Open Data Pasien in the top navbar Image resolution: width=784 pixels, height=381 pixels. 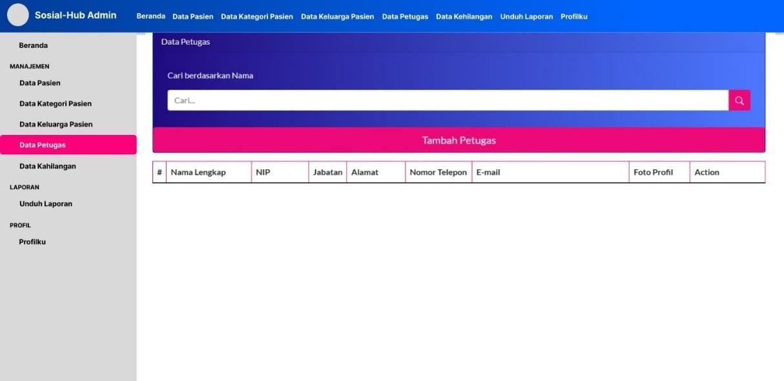[192, 17]
